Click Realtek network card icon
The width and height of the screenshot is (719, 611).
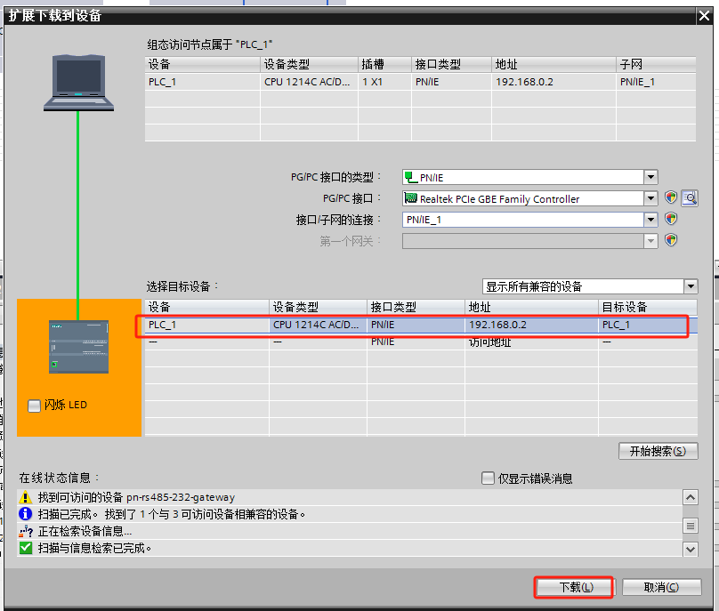[x=411, y=198]
